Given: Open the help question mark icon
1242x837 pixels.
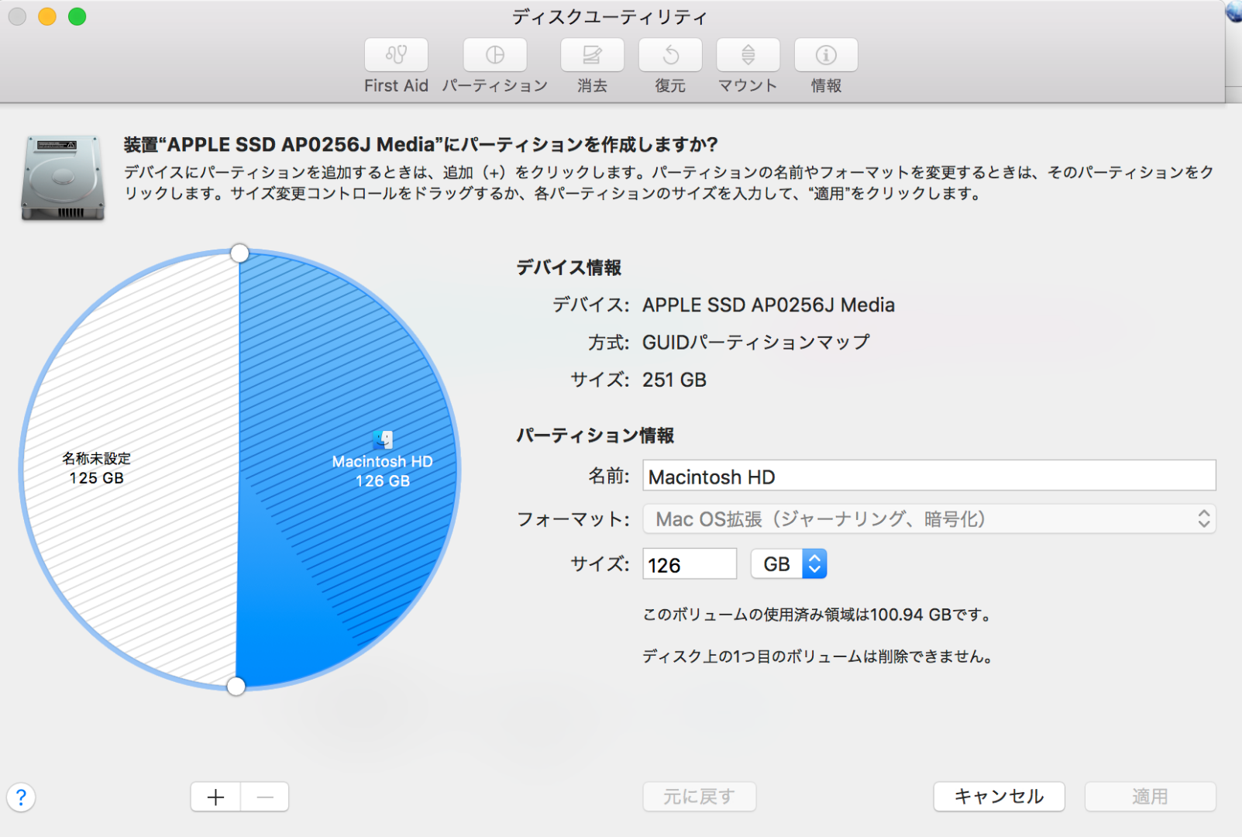Looking at the screenshot, I should click(21, 797).
